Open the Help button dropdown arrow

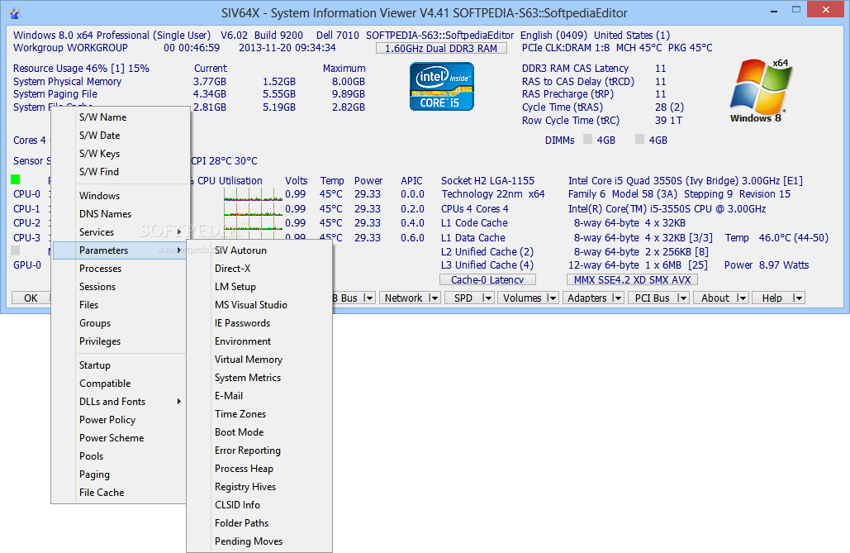797,298
